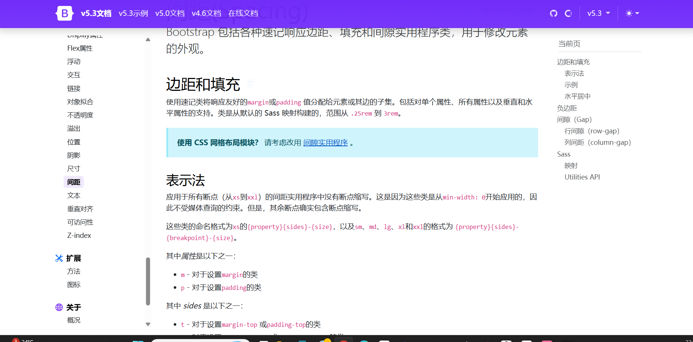Screen dimensions: 693x342
Task: Follow the 间隙实用程序 link
Action: (x=326, y=143)
